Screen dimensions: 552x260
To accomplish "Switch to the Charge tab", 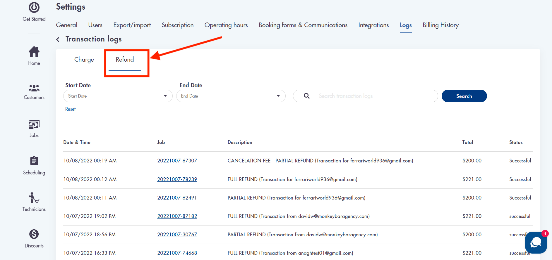I will pos(84,60).
